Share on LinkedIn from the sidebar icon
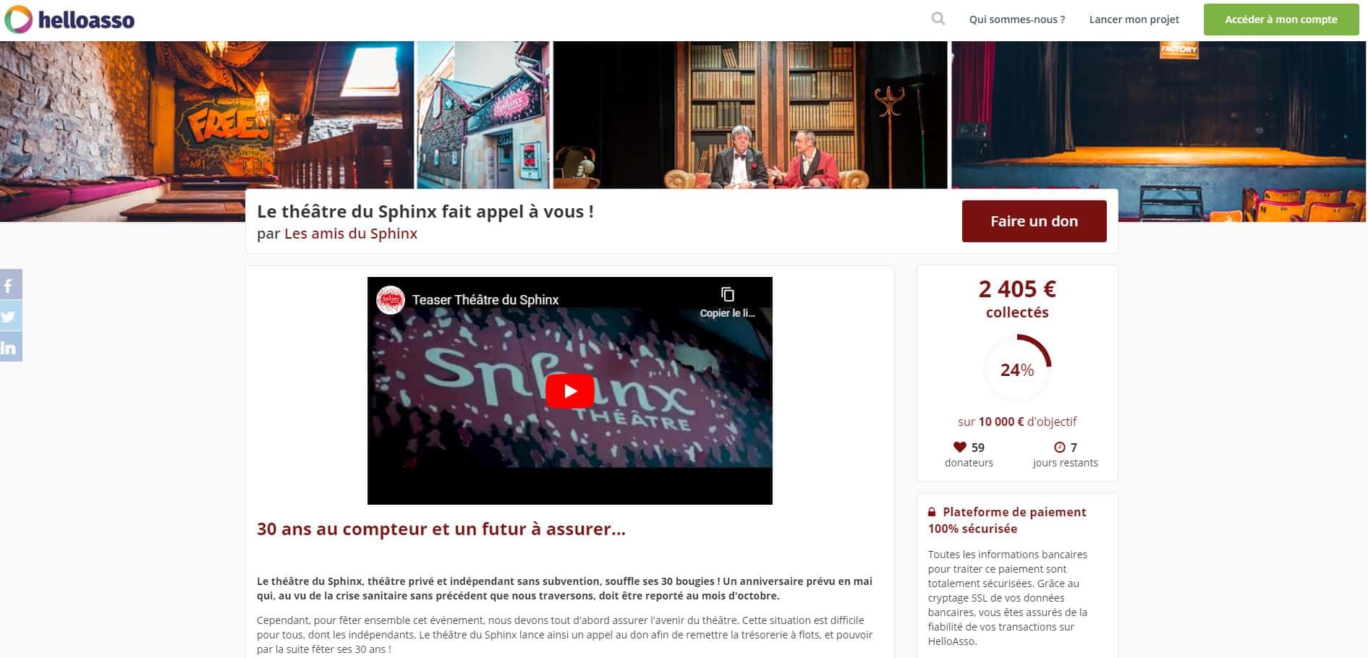Viewport: 1368px width, 658px height. pyautogui.click(x=11, y=347)
